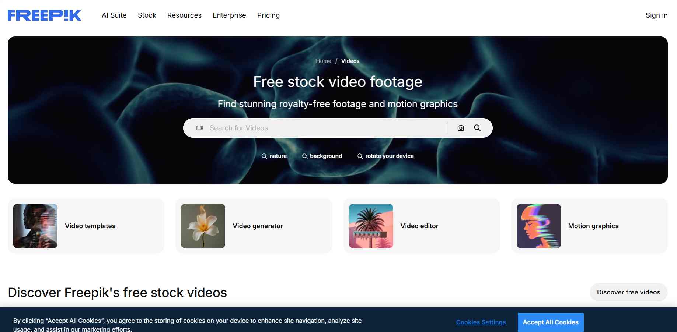677x332 pixels.
Task: Click the camera search-by-image icon
Action: [x=461, y=128]
